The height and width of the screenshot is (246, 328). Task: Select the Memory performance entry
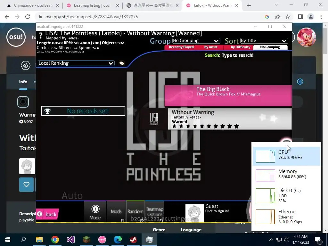pyautogui.click(x=286, y=175)
